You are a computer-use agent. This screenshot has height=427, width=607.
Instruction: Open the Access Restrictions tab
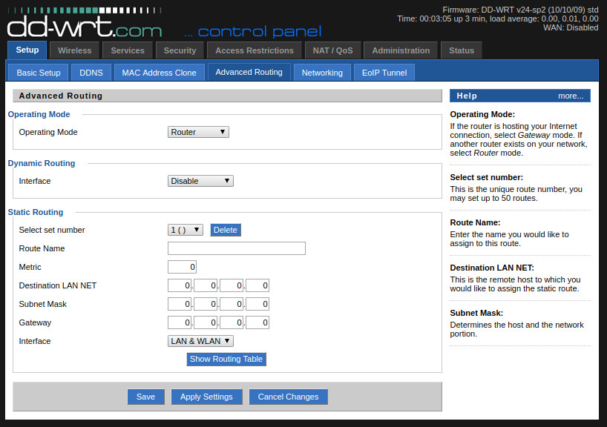255,50
